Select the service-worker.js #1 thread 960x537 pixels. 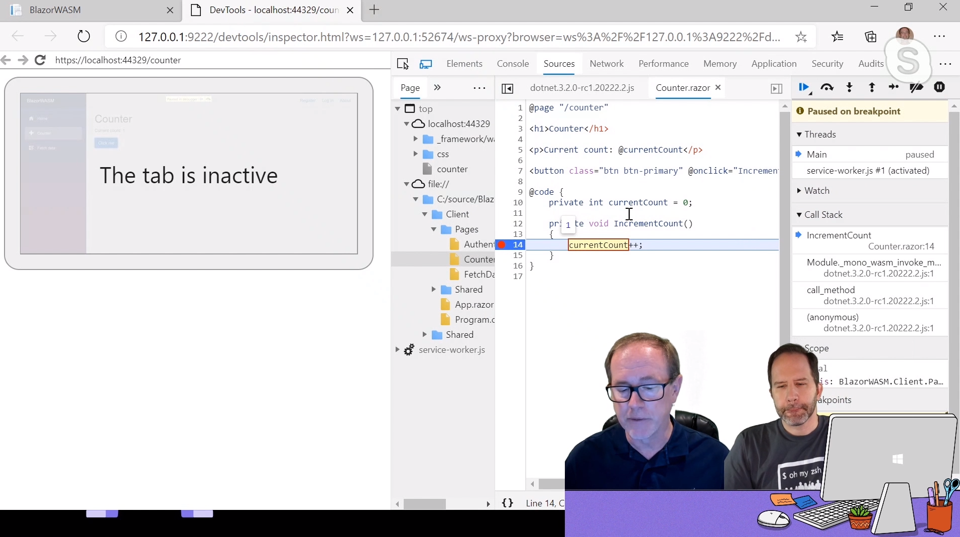coord(870,171)
